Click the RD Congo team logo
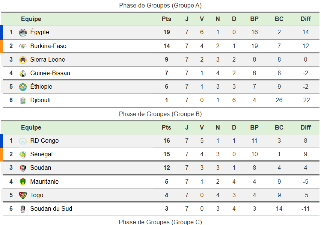This screenshot has height=225, width=321. click(23, 141)
